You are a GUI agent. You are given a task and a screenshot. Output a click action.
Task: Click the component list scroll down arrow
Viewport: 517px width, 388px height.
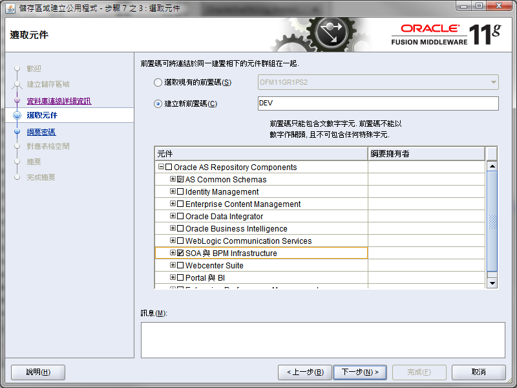pos(492,283)
